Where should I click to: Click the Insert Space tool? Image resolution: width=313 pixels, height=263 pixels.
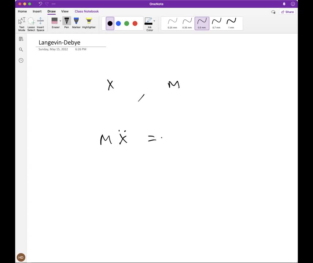(40, 24)
